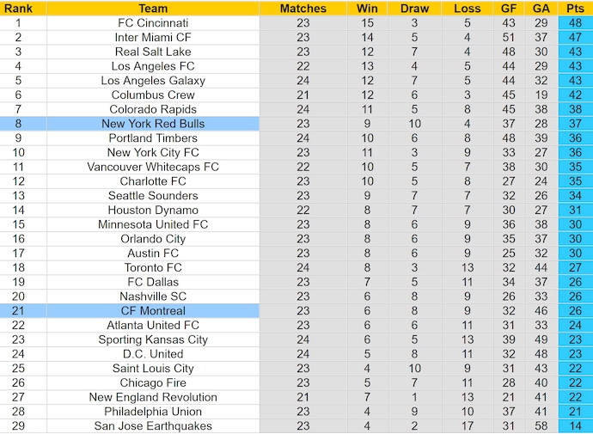Sort by the Pts column header
This screenshot has width=593, height=434.
574,9
